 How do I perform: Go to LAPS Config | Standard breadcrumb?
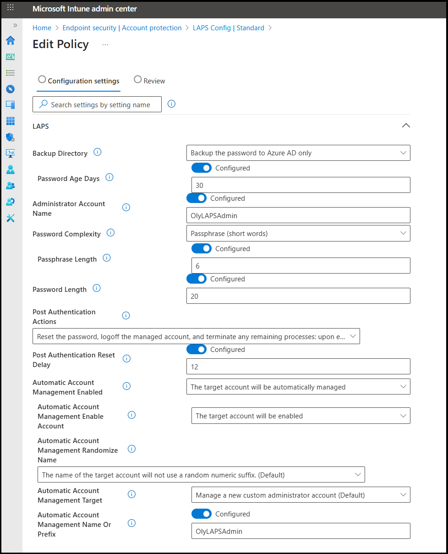[229, 28]
